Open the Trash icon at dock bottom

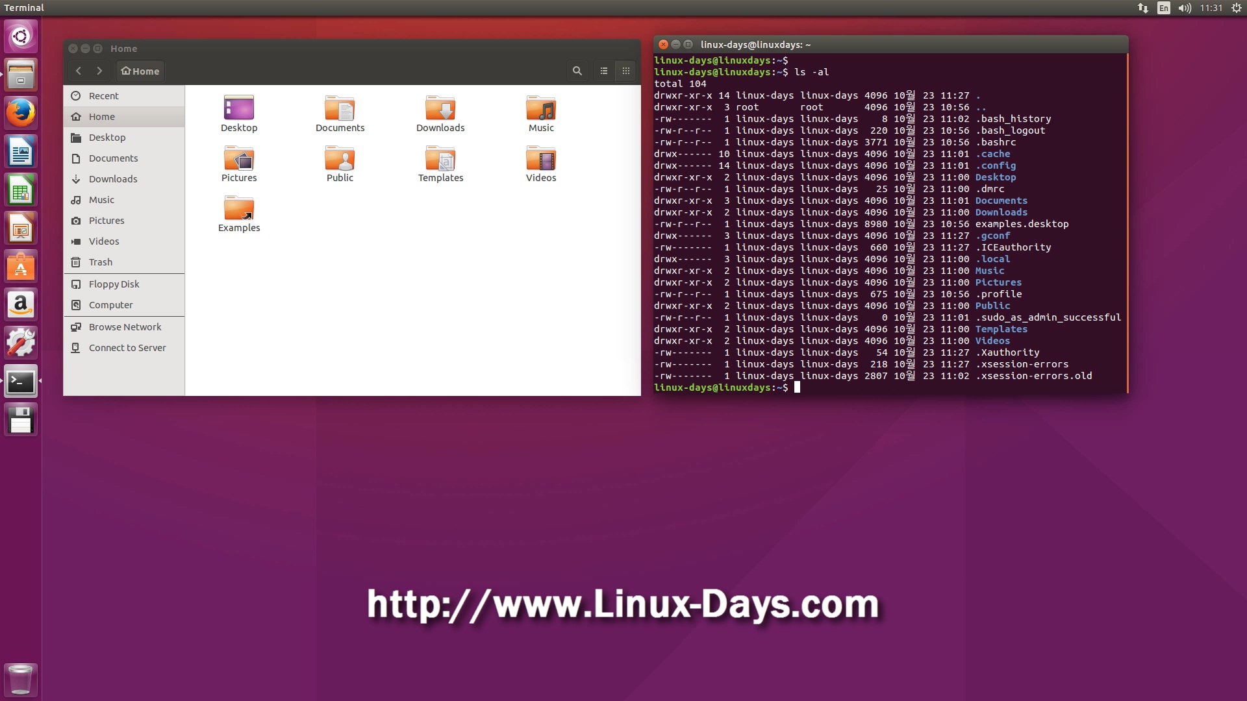coord(21,679)
